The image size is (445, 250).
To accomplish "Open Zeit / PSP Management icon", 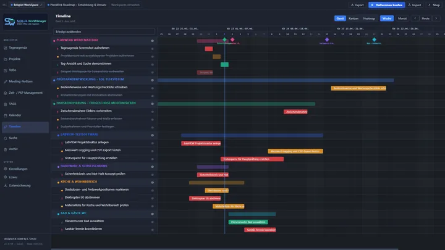I will tap(6, 93).
